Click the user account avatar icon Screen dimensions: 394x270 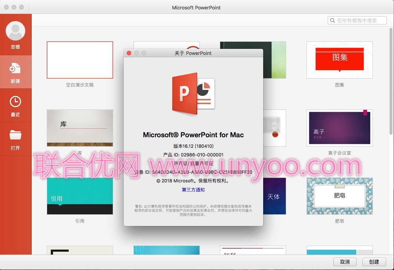coord(15,31)
